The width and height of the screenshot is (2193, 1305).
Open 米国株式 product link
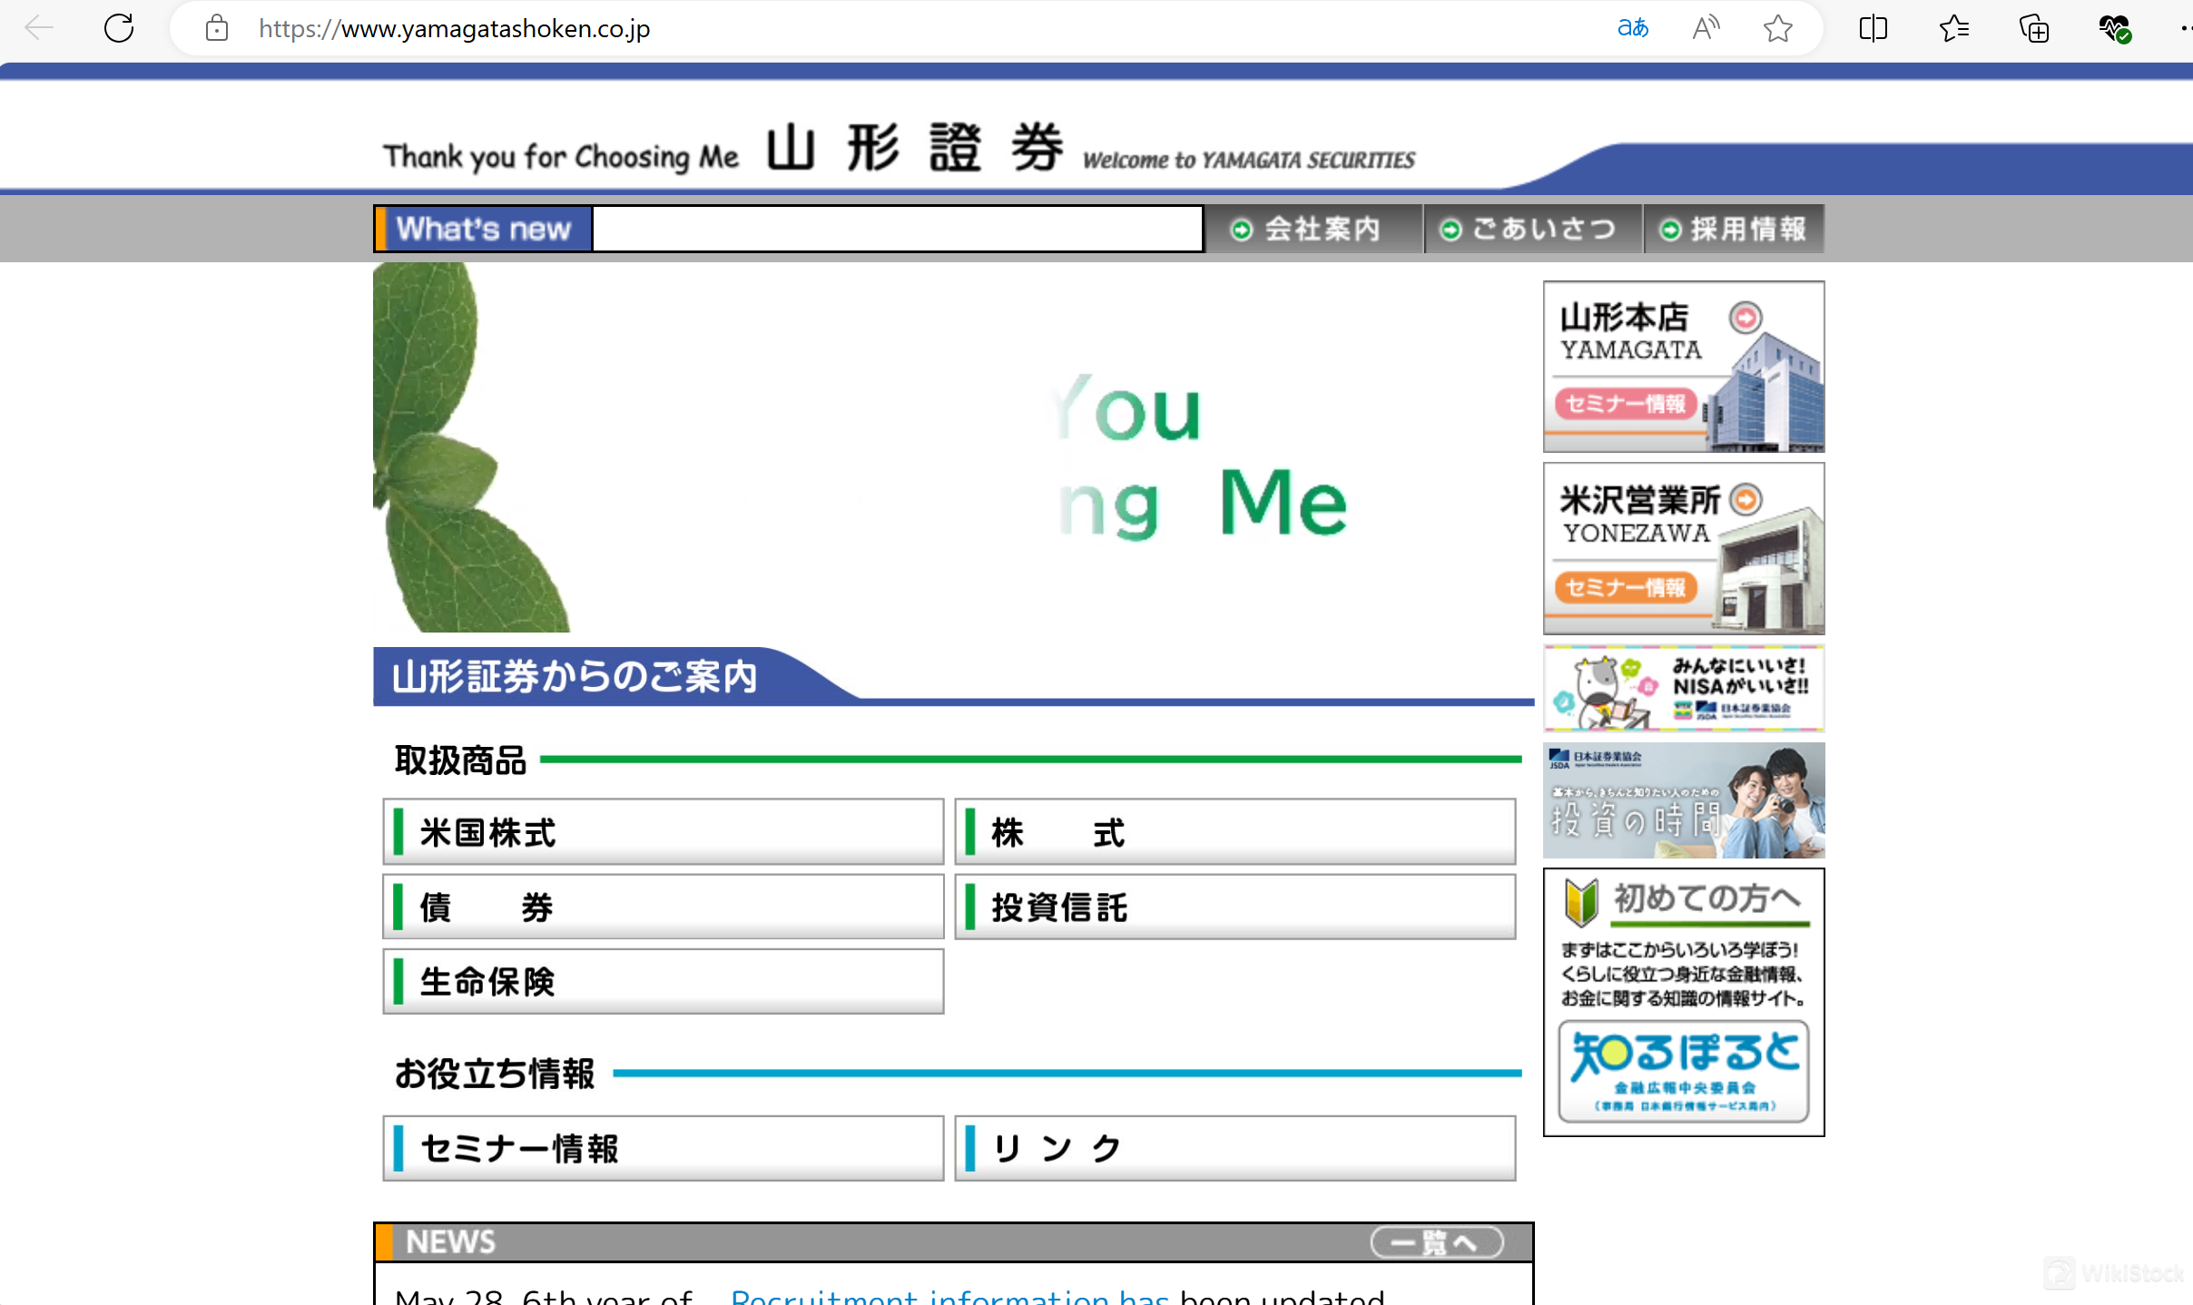click(664, 832)
